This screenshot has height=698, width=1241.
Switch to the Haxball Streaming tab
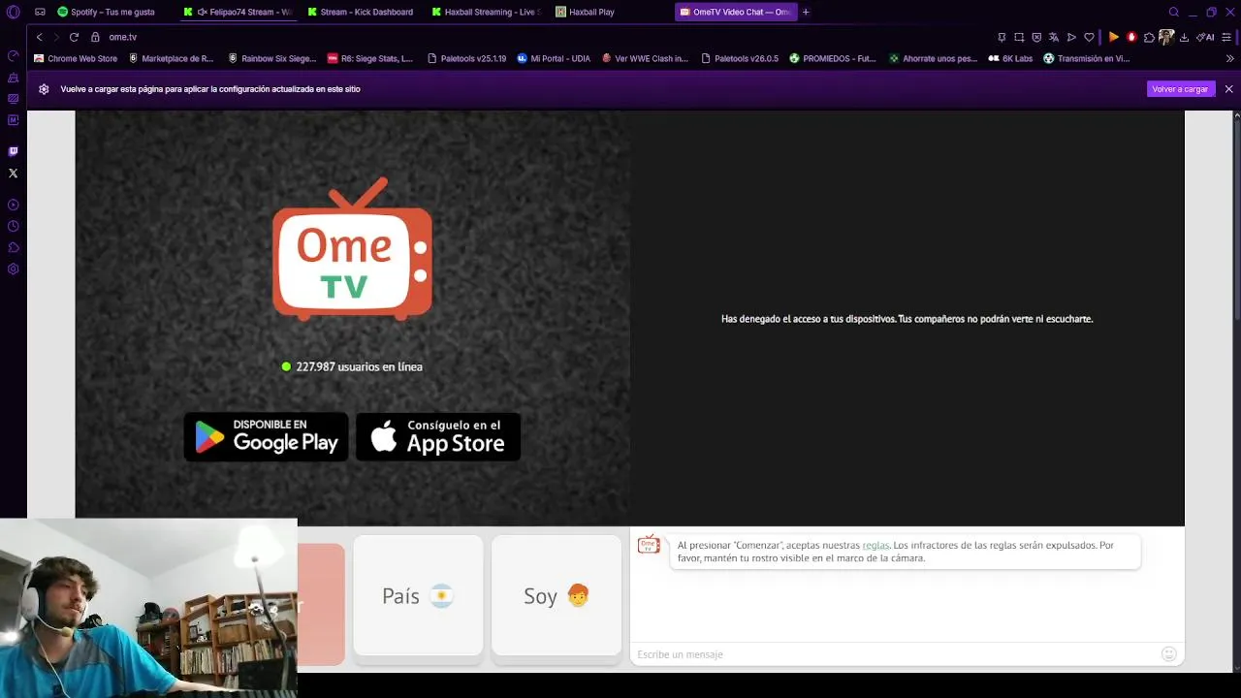click(x=485, y=12)
